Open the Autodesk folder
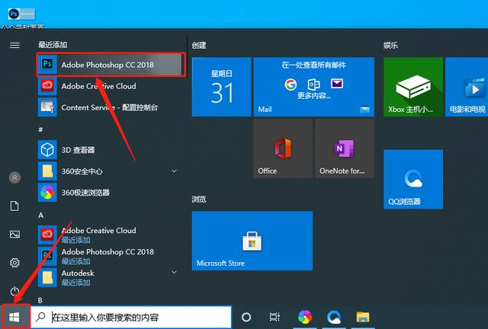Screen dimensions: 488x329 pos(111,277)
